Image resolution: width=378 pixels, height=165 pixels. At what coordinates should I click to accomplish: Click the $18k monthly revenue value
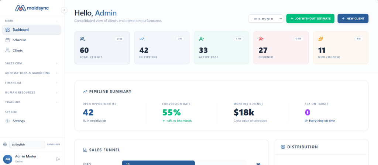[244, 112]
